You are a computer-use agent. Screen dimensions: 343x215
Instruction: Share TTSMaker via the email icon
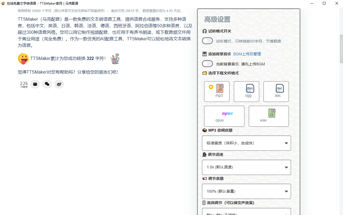click(35, 84)
